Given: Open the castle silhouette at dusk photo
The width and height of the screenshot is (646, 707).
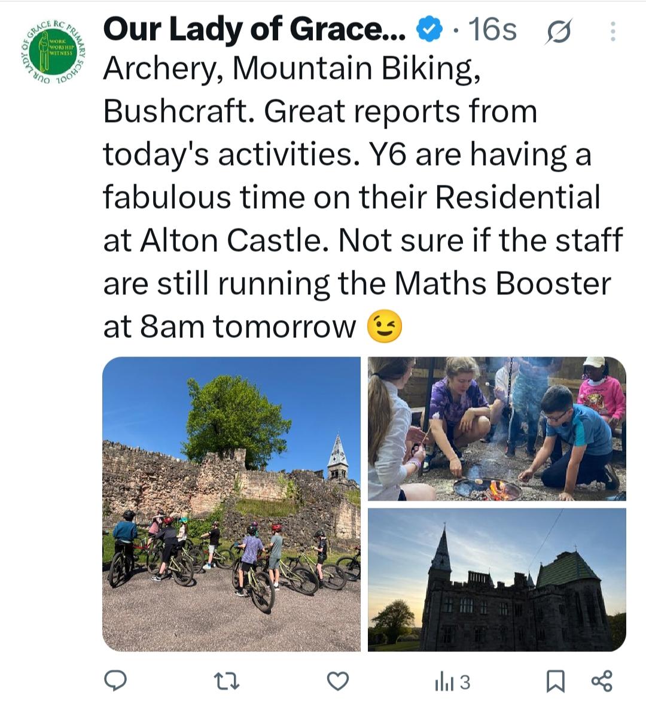Looking at the screenshot, I should pyautogui.click(x=497, y=580).
